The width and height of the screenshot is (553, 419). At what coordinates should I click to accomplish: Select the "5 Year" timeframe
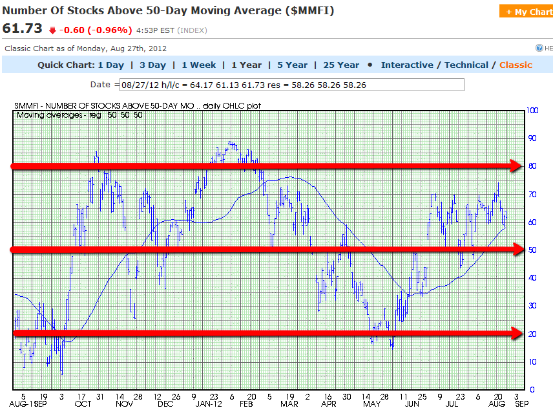[292, 65]
